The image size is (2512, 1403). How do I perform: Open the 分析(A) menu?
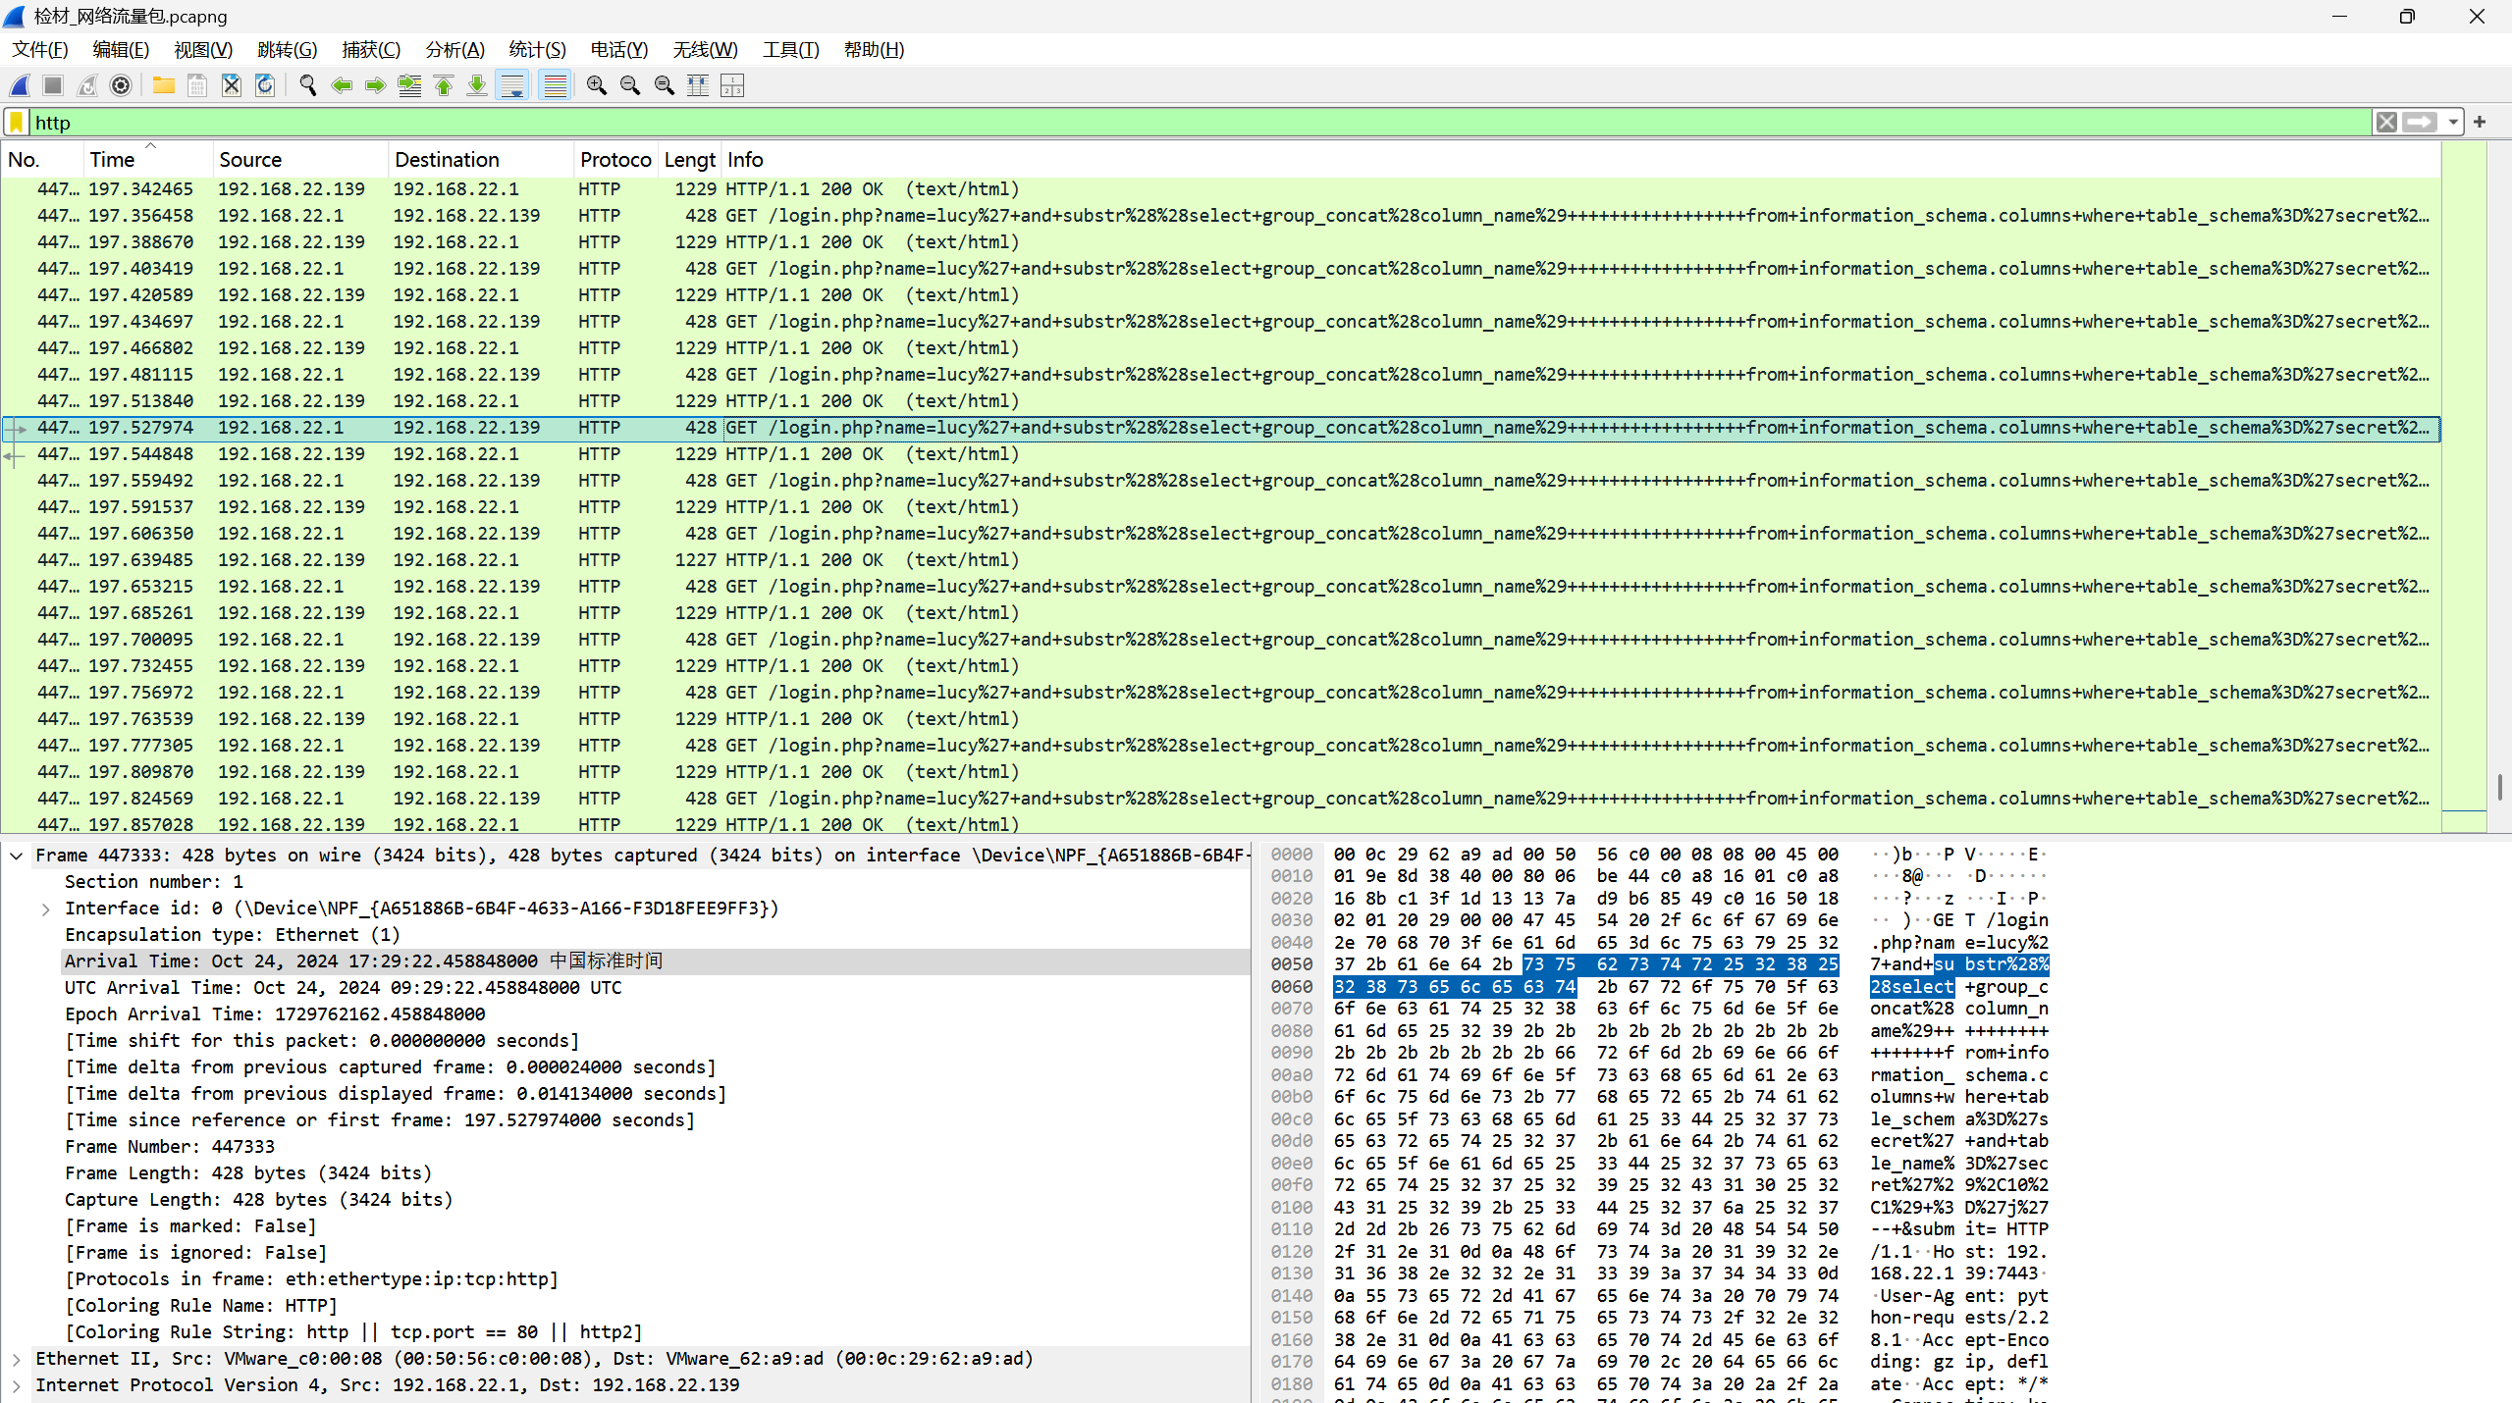pos(454,50)
